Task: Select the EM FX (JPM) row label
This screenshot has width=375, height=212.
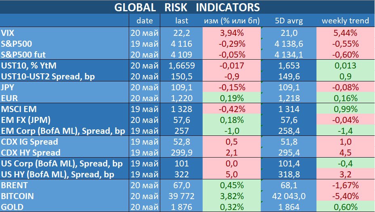Action: 25,120
